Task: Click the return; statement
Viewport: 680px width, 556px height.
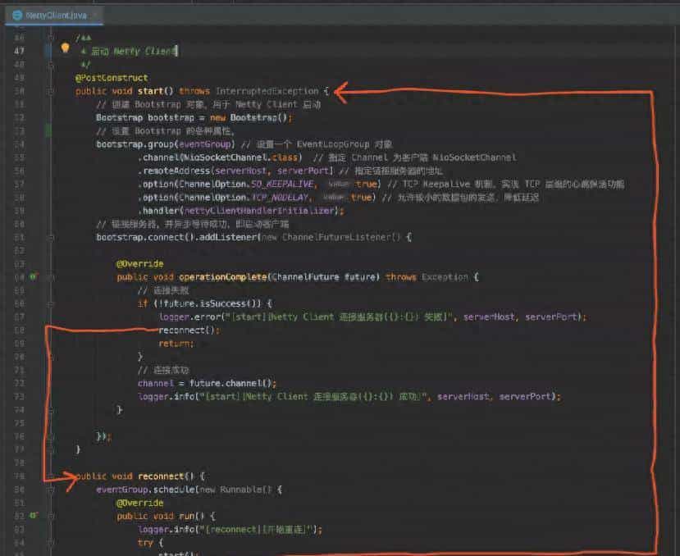Action: coord(176,344)
